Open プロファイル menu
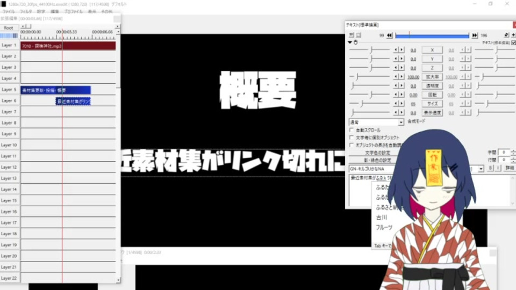Viewport: 516px width, 290px height. pyautogui.click(x=74, y=11)
